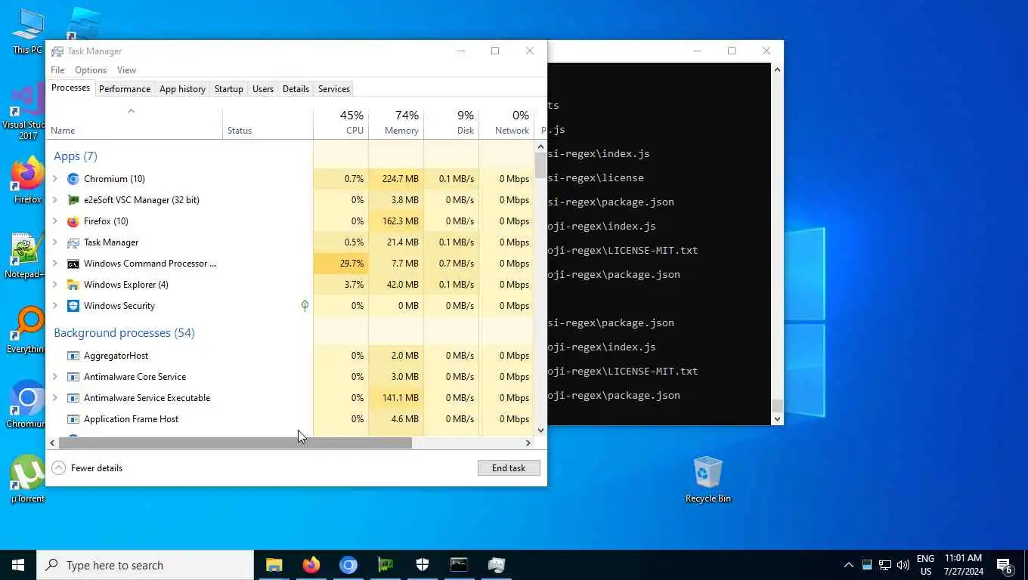
Task: Open the File menu
Action: (x=57, y=70)
